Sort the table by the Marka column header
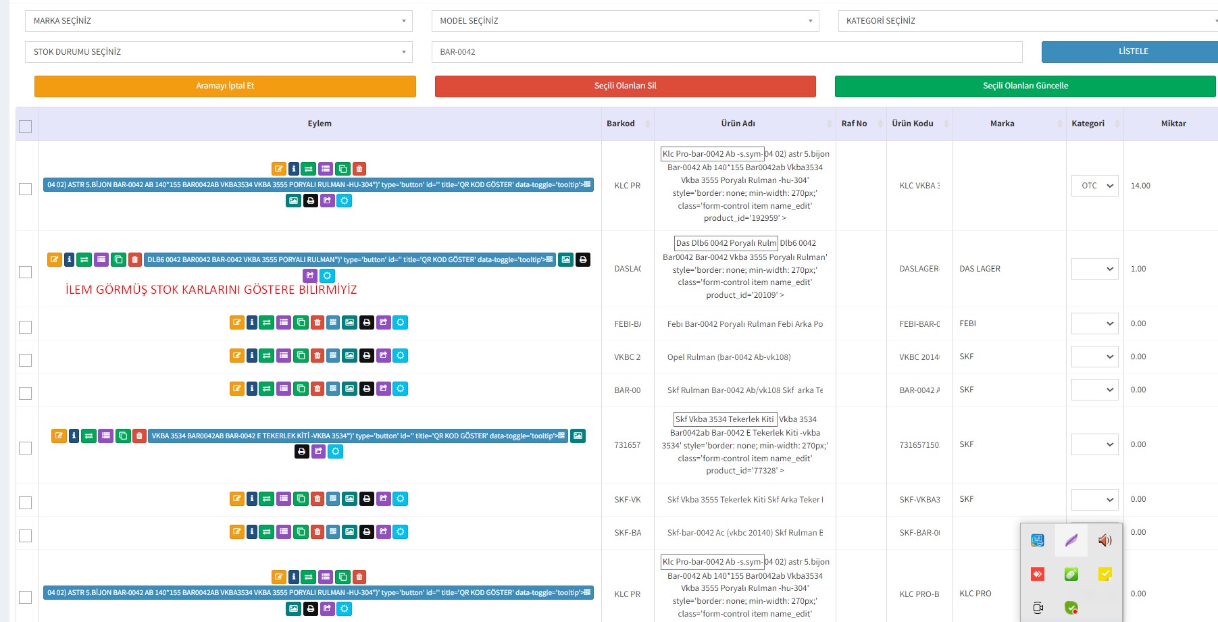 pyautogui.click(x=1002, y=124)
